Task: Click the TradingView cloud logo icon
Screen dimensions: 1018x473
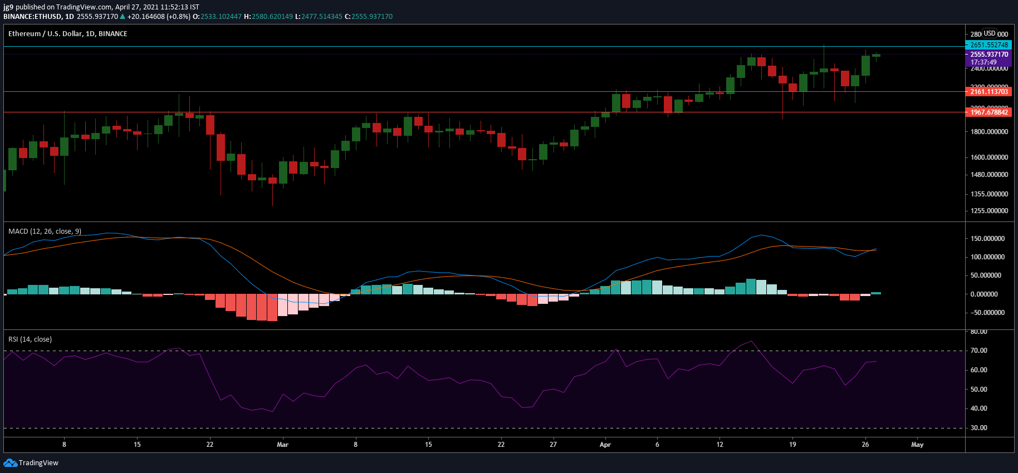Action: (x=10, y=462)
